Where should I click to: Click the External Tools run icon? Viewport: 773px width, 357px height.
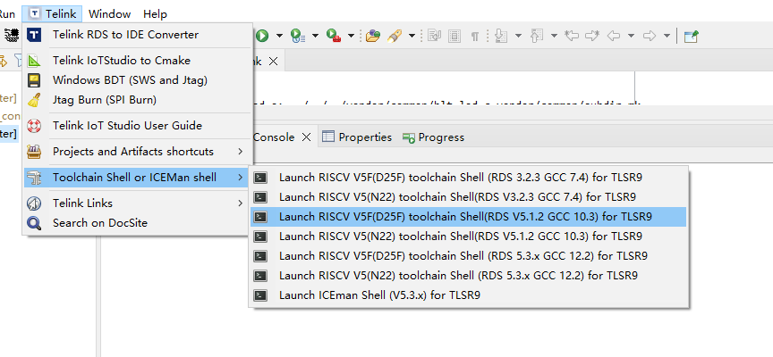[334, 36]
